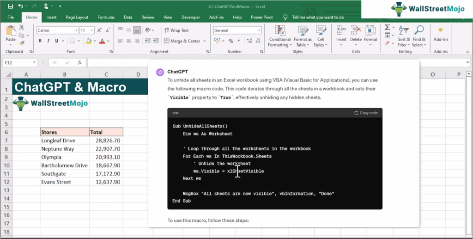Click the Format Painter brush icon
The height and width of the screenshot is (239, 473).
click(x=21, y=43)
